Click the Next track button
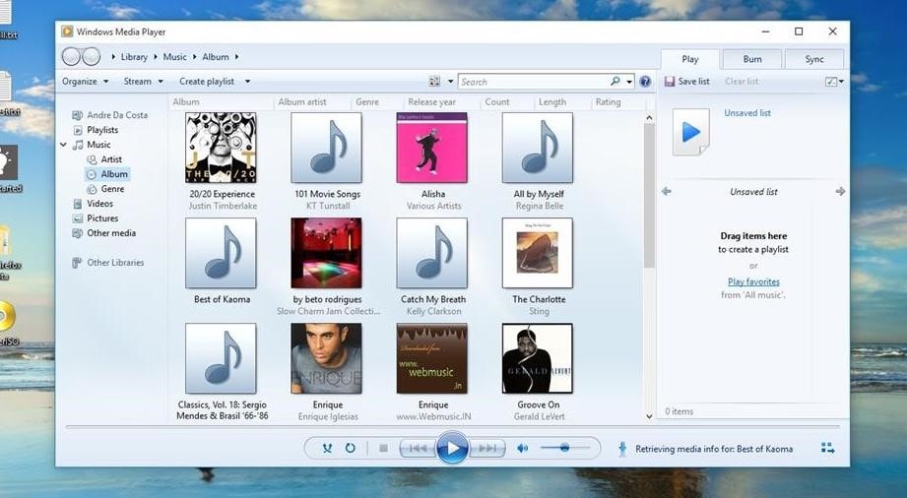 click(x=487, y=448)
